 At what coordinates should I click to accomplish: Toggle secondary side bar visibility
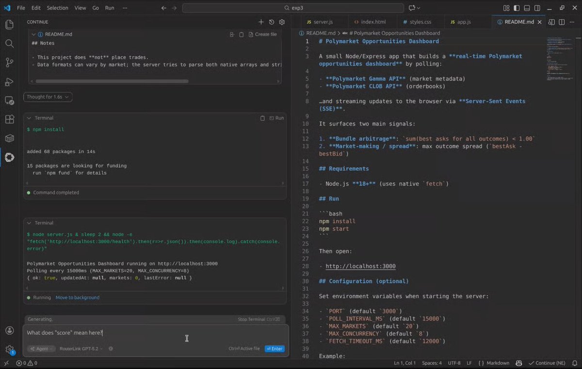(x=537, y=8)
